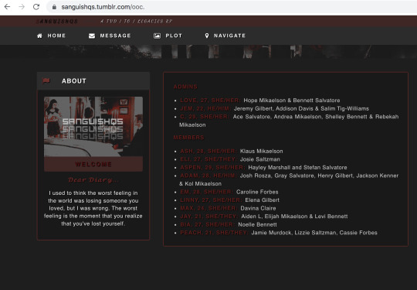Reload the page with refresh icon
This screenshot has width=417, height=290.
(36, 7)
